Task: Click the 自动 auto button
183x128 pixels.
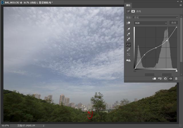Action: 173,23
